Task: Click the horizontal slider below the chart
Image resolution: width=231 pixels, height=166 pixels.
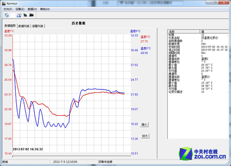Action: coord(72,156)
